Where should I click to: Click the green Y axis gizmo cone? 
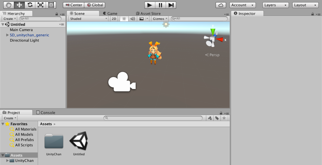point(213,32)
